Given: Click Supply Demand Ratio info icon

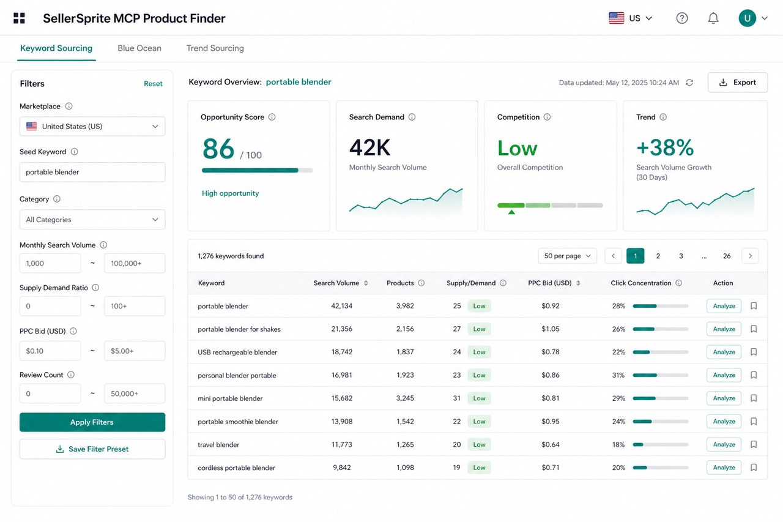Looking at the screenshot, I should coord(95,288).
